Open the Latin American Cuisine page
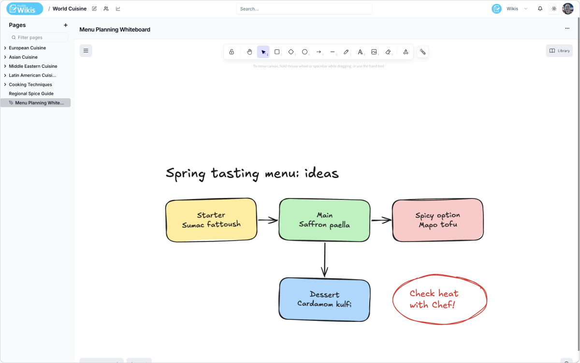580x363 pixels. pos(32,76)
